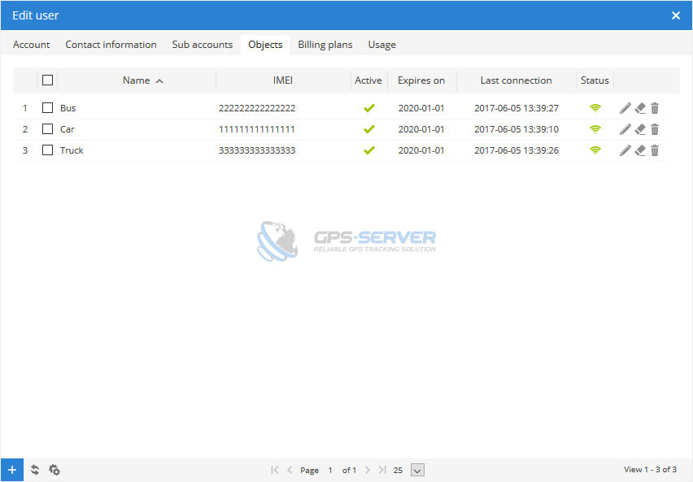Close the Edit user dialog
Viewport: 693px width, 482px height.
[x=676, y=15]
